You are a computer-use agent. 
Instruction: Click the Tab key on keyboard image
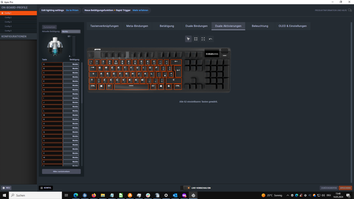point(93,68)
